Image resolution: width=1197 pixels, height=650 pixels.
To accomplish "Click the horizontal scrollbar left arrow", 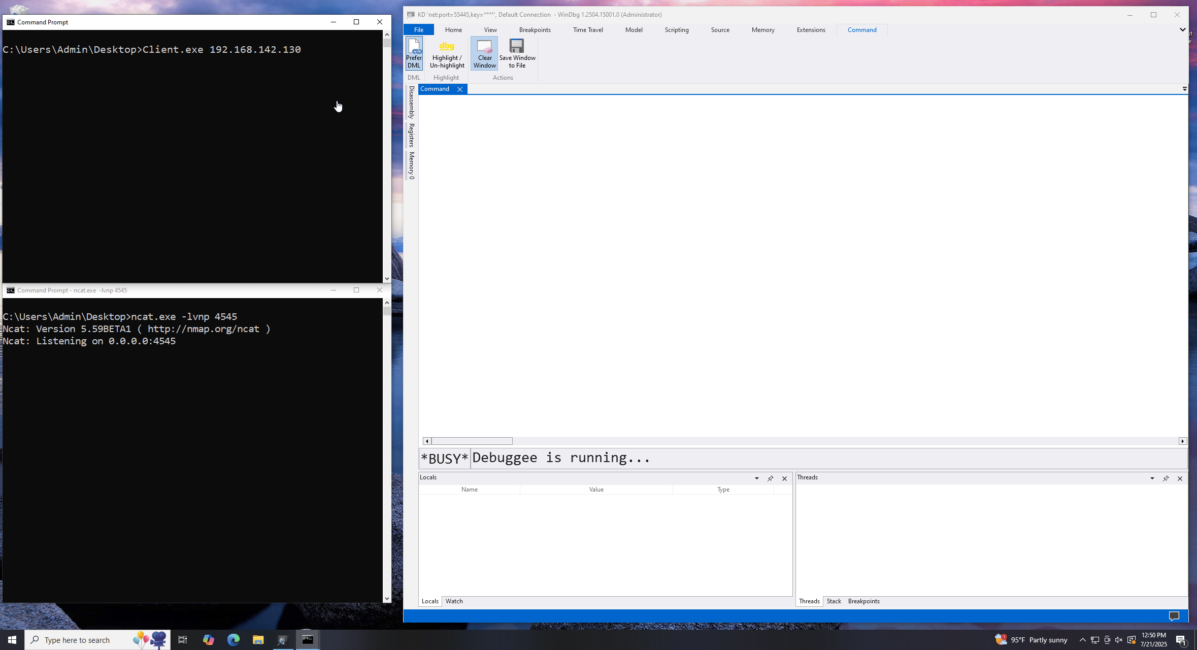I will tap(427, 441).
